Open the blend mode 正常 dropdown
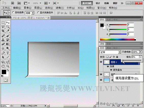144x108 pixels. (x=119, y=52)
